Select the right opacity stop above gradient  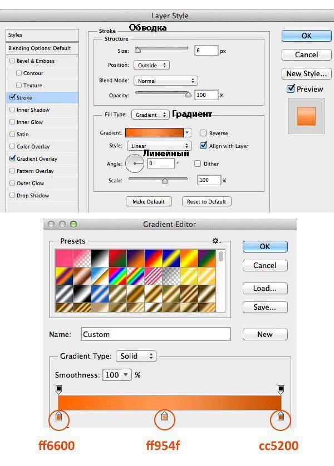[x=281, y=390]
